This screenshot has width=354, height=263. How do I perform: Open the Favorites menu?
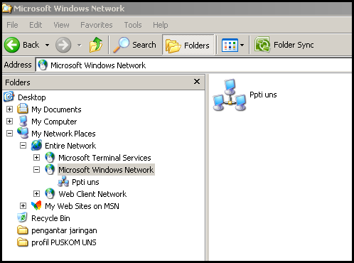pyautogui.click(x=97, y=25)
